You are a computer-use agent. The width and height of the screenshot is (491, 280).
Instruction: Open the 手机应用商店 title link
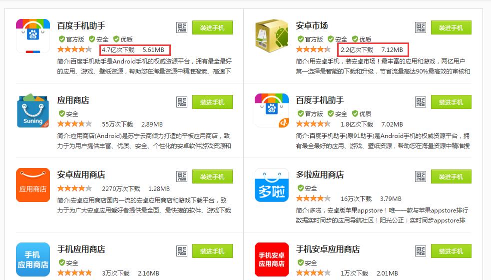[x=81, y=249]
